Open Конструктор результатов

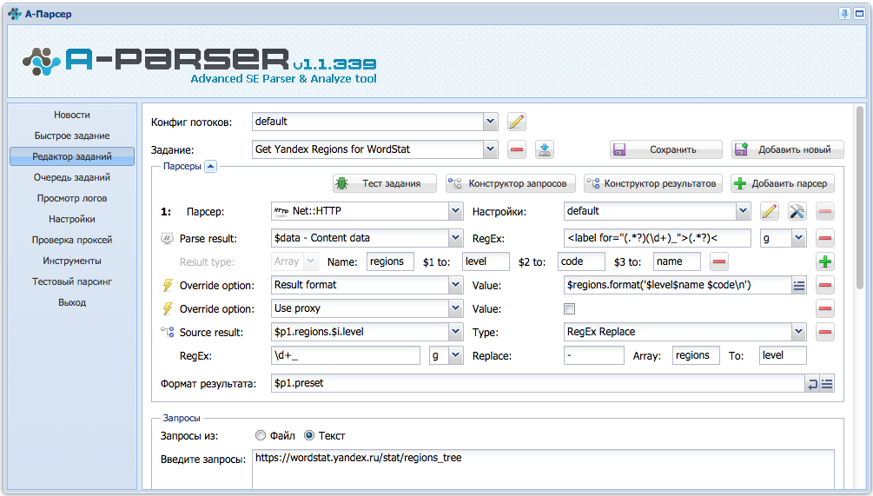(652, 183)
